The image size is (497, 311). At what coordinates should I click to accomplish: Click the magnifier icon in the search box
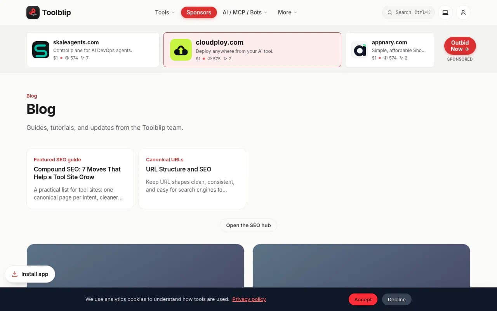tap(390, 12)
